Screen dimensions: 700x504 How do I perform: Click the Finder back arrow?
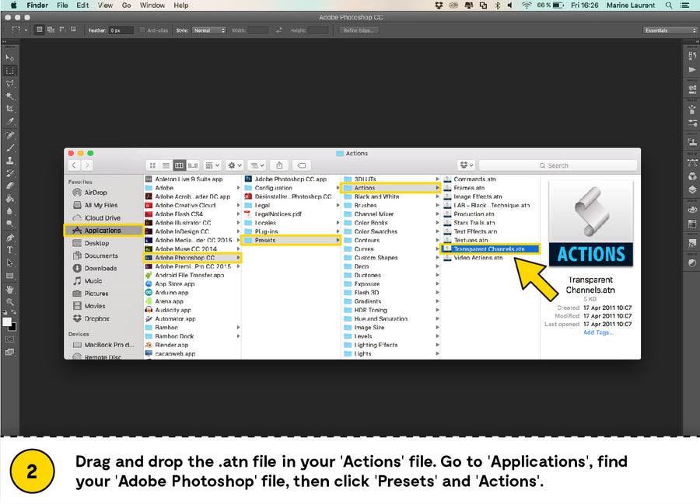(75, 165)
